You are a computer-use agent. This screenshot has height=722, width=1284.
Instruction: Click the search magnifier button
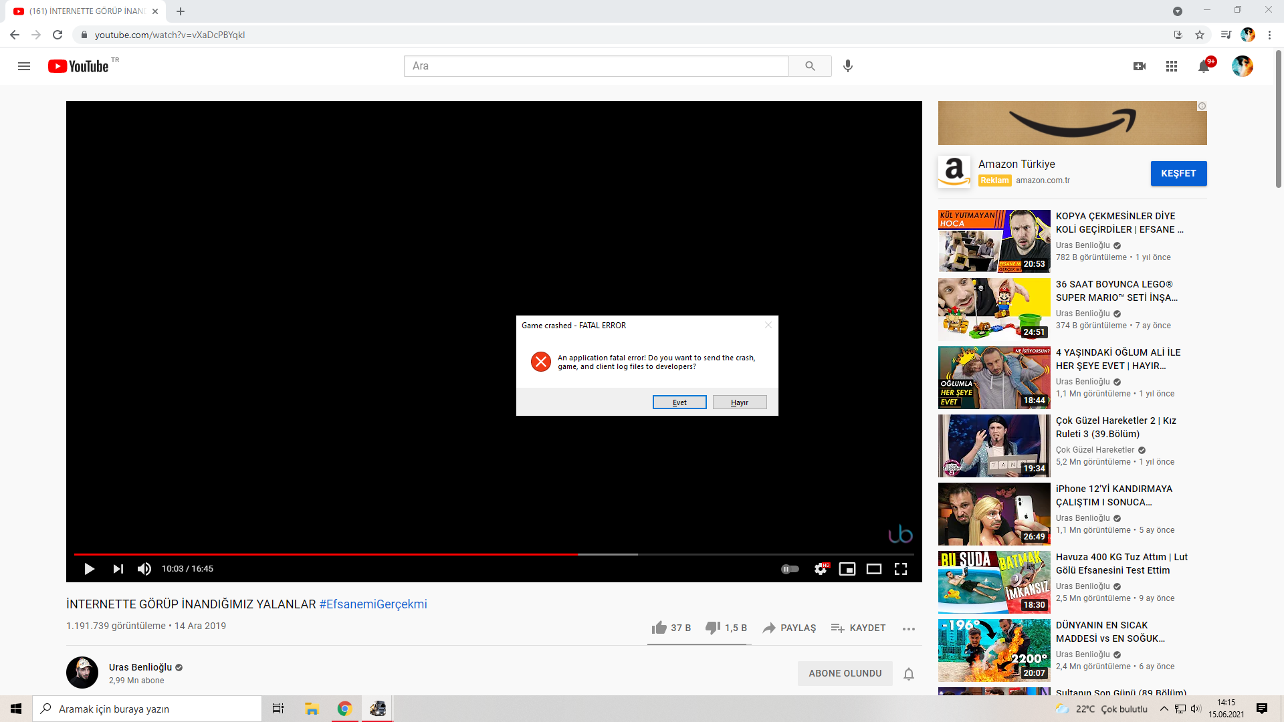point(810,66)
